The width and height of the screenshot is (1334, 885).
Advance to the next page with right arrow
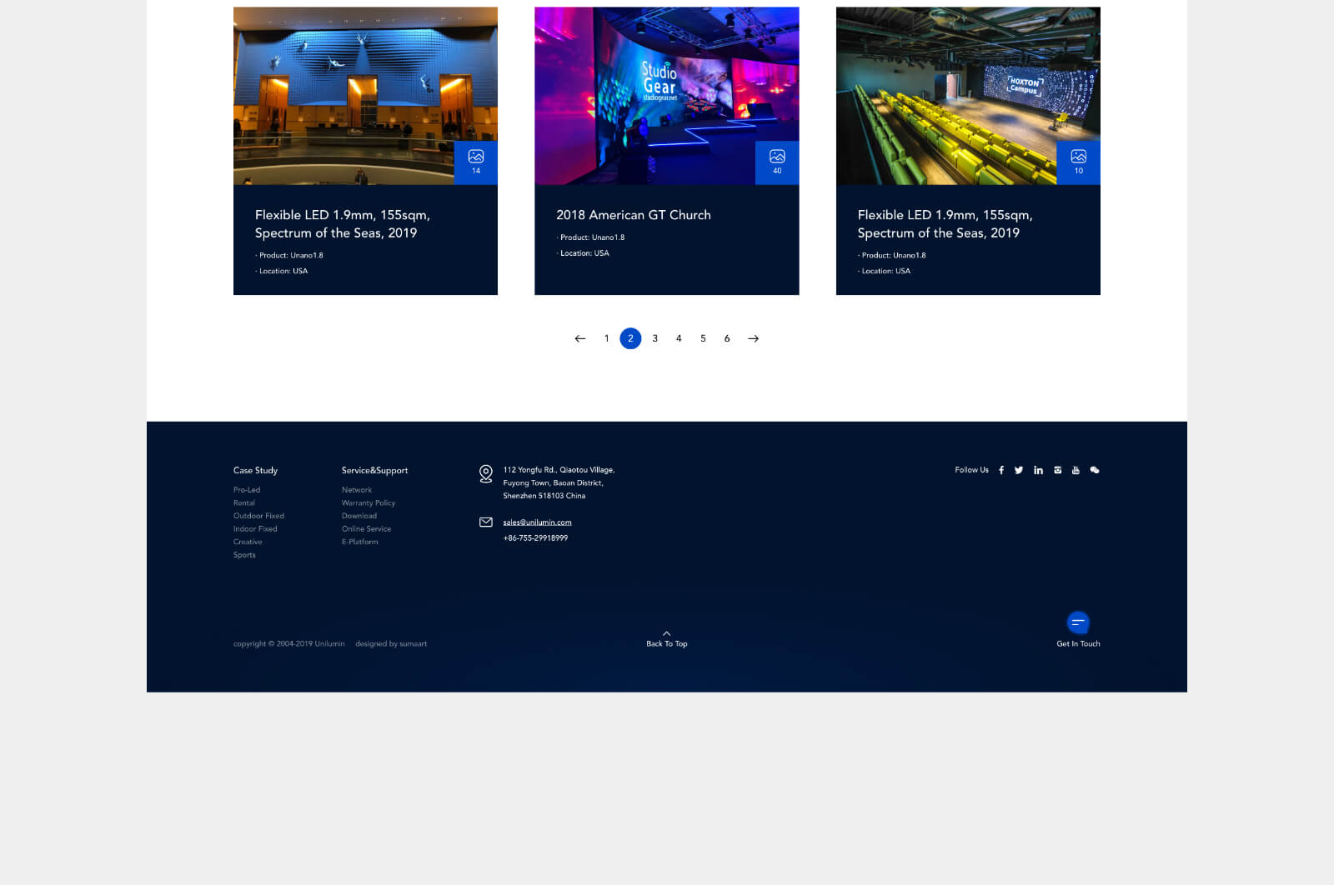coord(754,339)
